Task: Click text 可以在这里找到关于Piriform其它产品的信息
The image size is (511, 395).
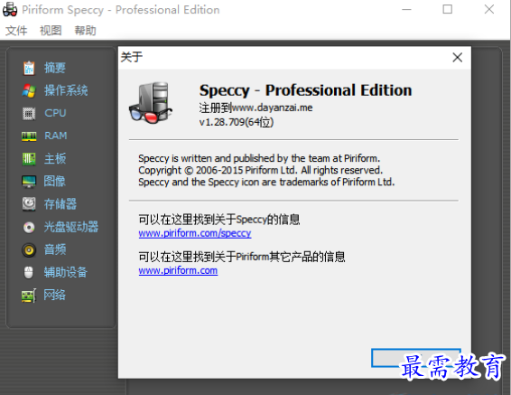Action: (242, 257)
